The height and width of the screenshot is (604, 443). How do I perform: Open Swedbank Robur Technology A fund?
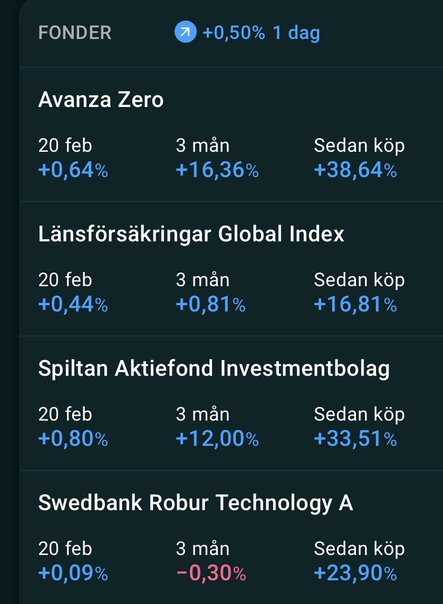coord(195,503)
